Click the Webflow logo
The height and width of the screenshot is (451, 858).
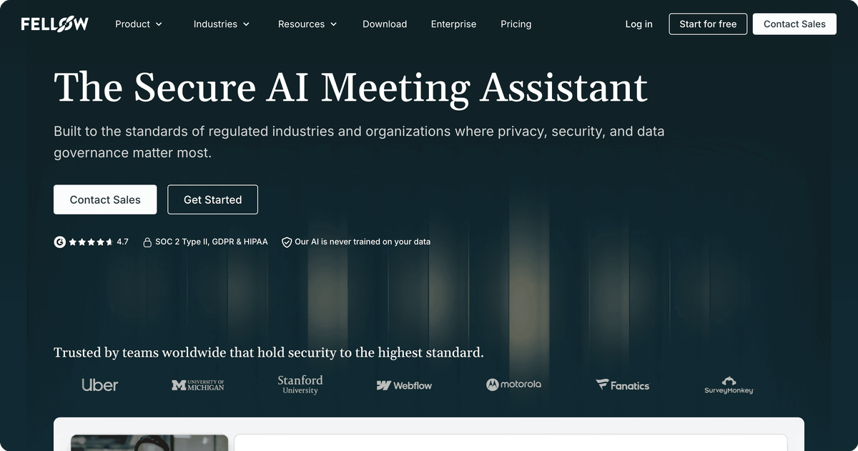click(404, 385)
